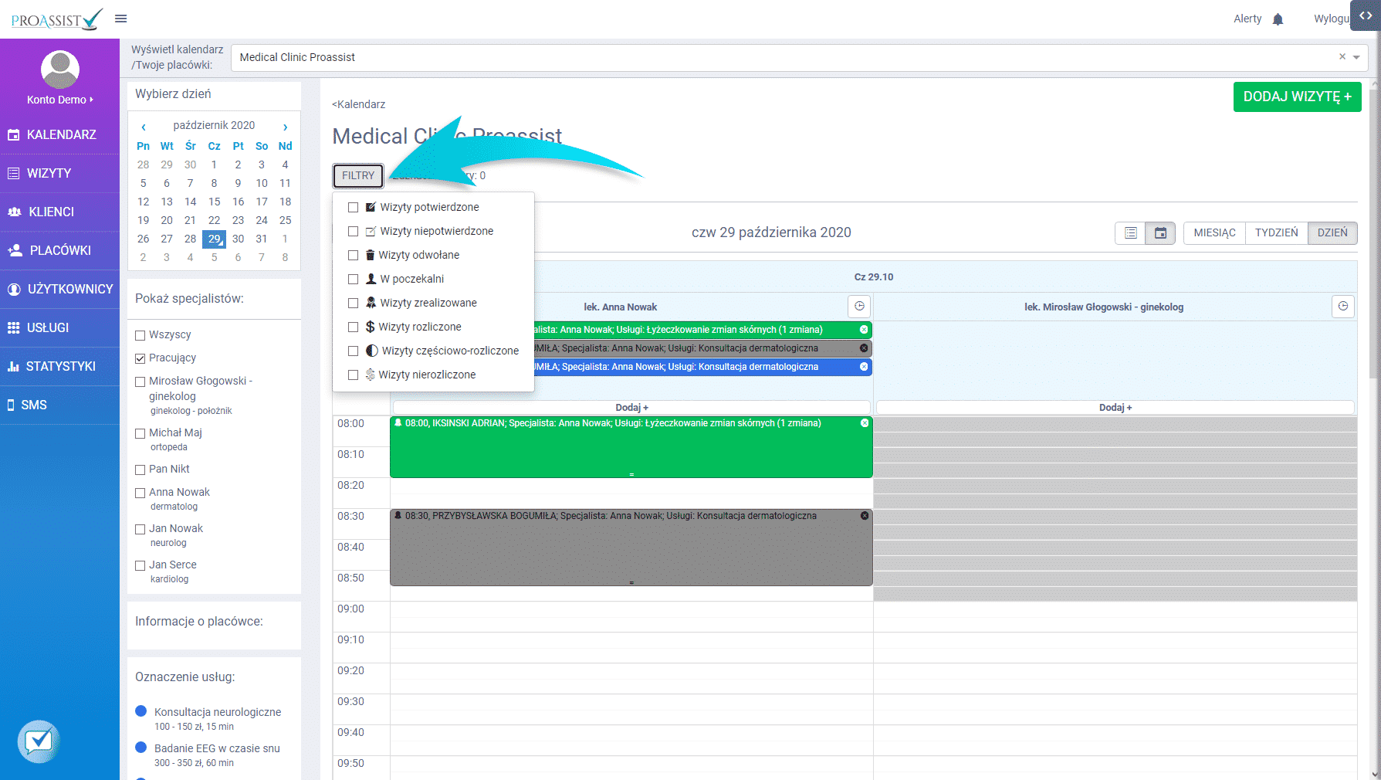Viewport: 1381px width, 780px height.
Task: Click the ProAssist logo
Action: (57, 19)
